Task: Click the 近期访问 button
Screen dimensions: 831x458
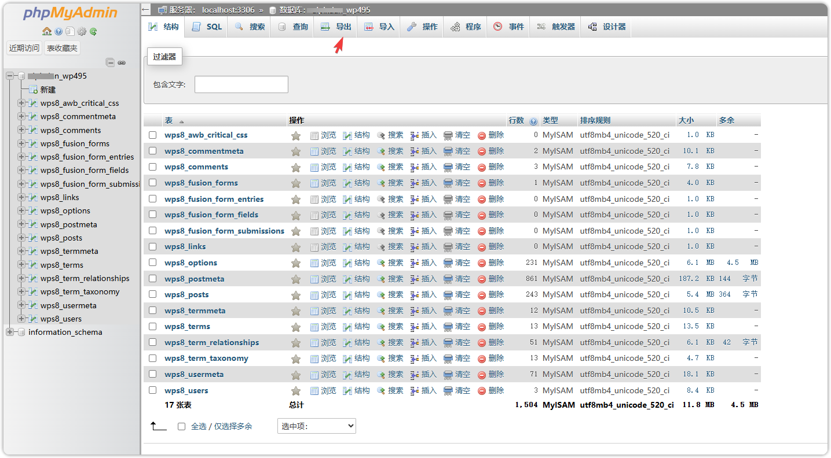Action: 24,48
